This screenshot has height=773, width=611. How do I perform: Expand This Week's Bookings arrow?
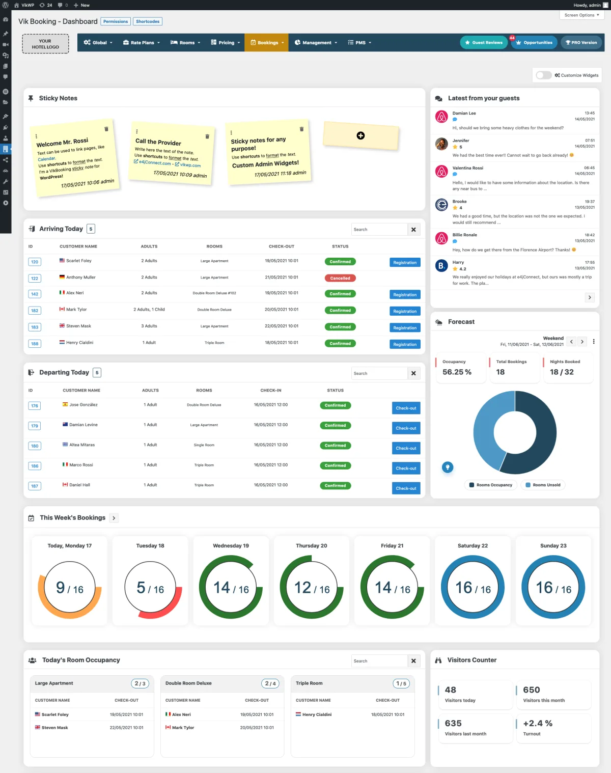pyautogui.click(x=114, y=518)
